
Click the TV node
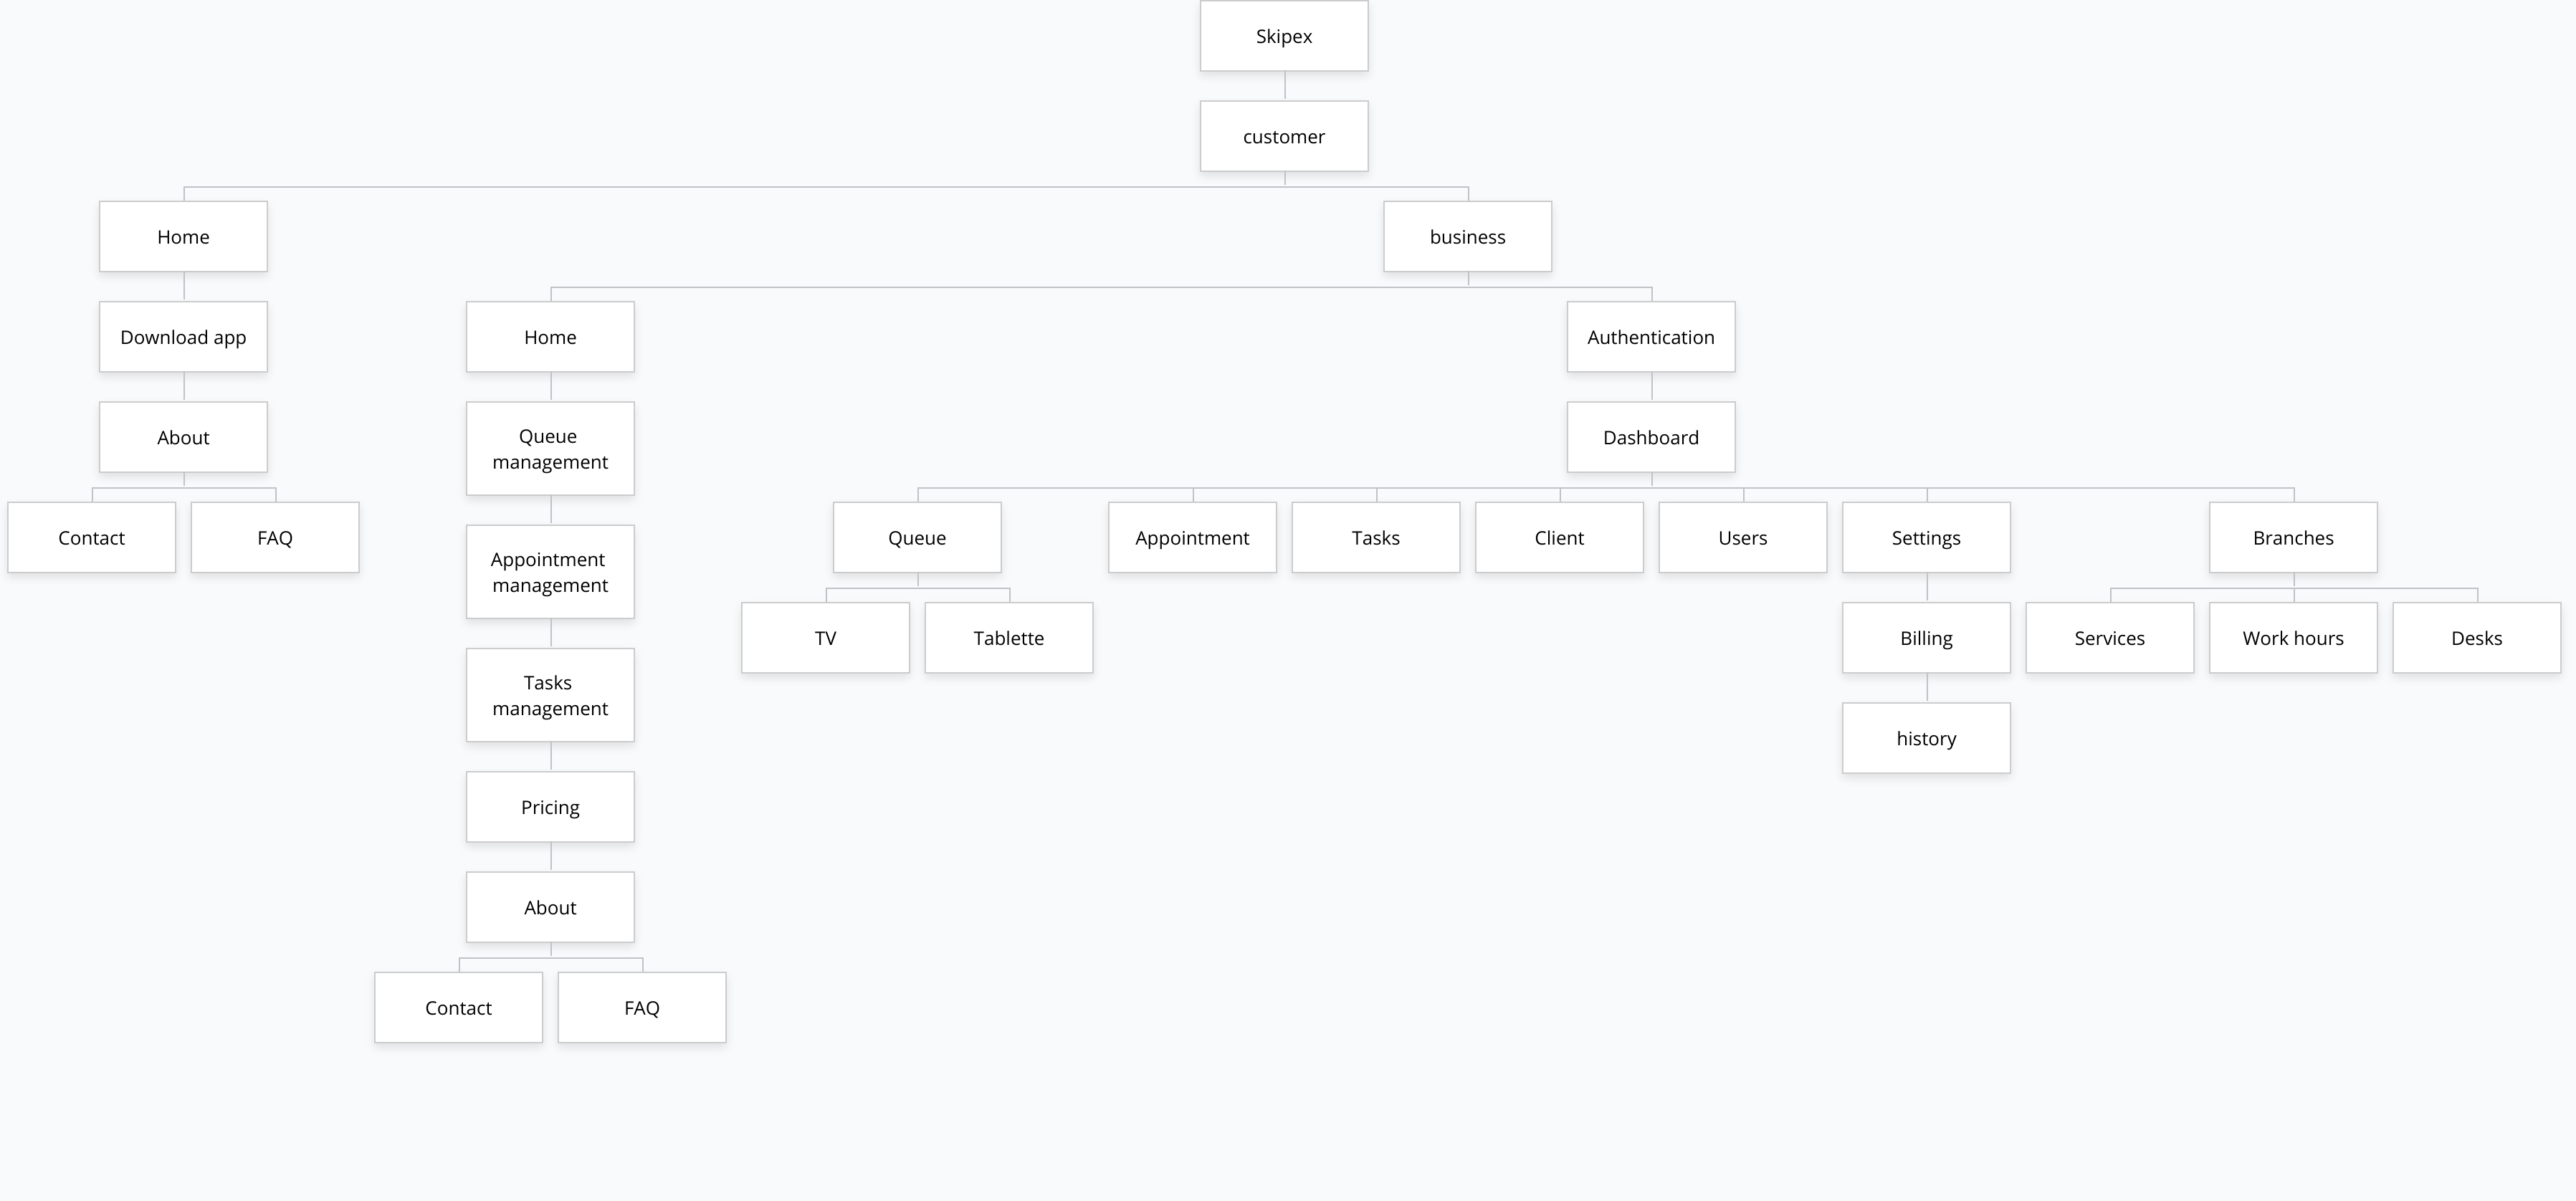825,638
